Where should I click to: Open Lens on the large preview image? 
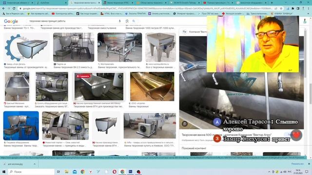(x=185, y=124)
